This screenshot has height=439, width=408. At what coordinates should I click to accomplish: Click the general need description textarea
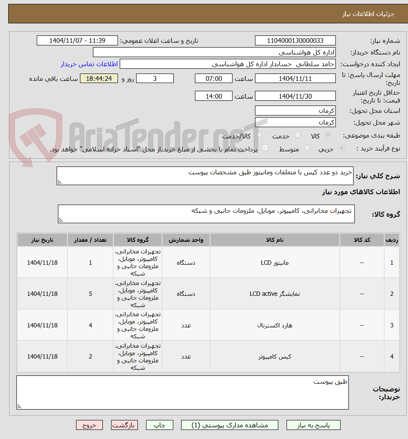point(205,176)
